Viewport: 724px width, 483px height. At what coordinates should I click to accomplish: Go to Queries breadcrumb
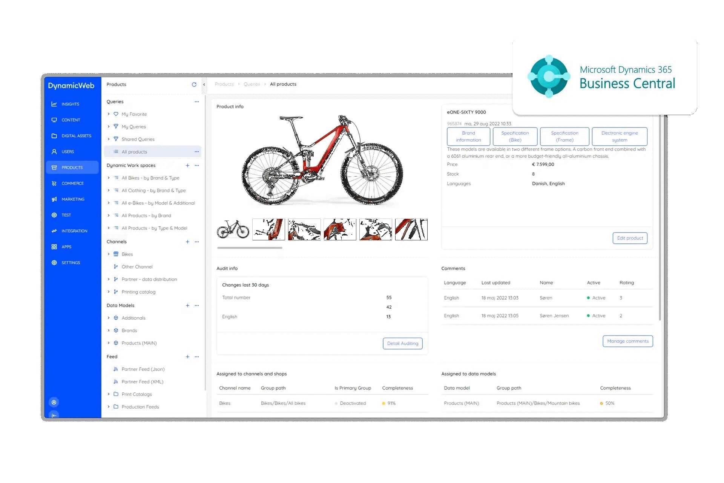pos(252,84)
